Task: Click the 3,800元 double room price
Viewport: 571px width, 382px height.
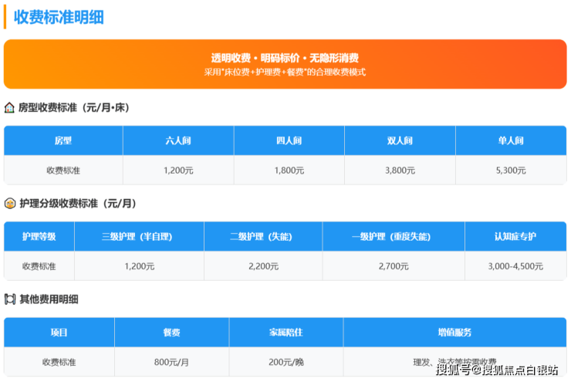Action: [x=400, y=170]
